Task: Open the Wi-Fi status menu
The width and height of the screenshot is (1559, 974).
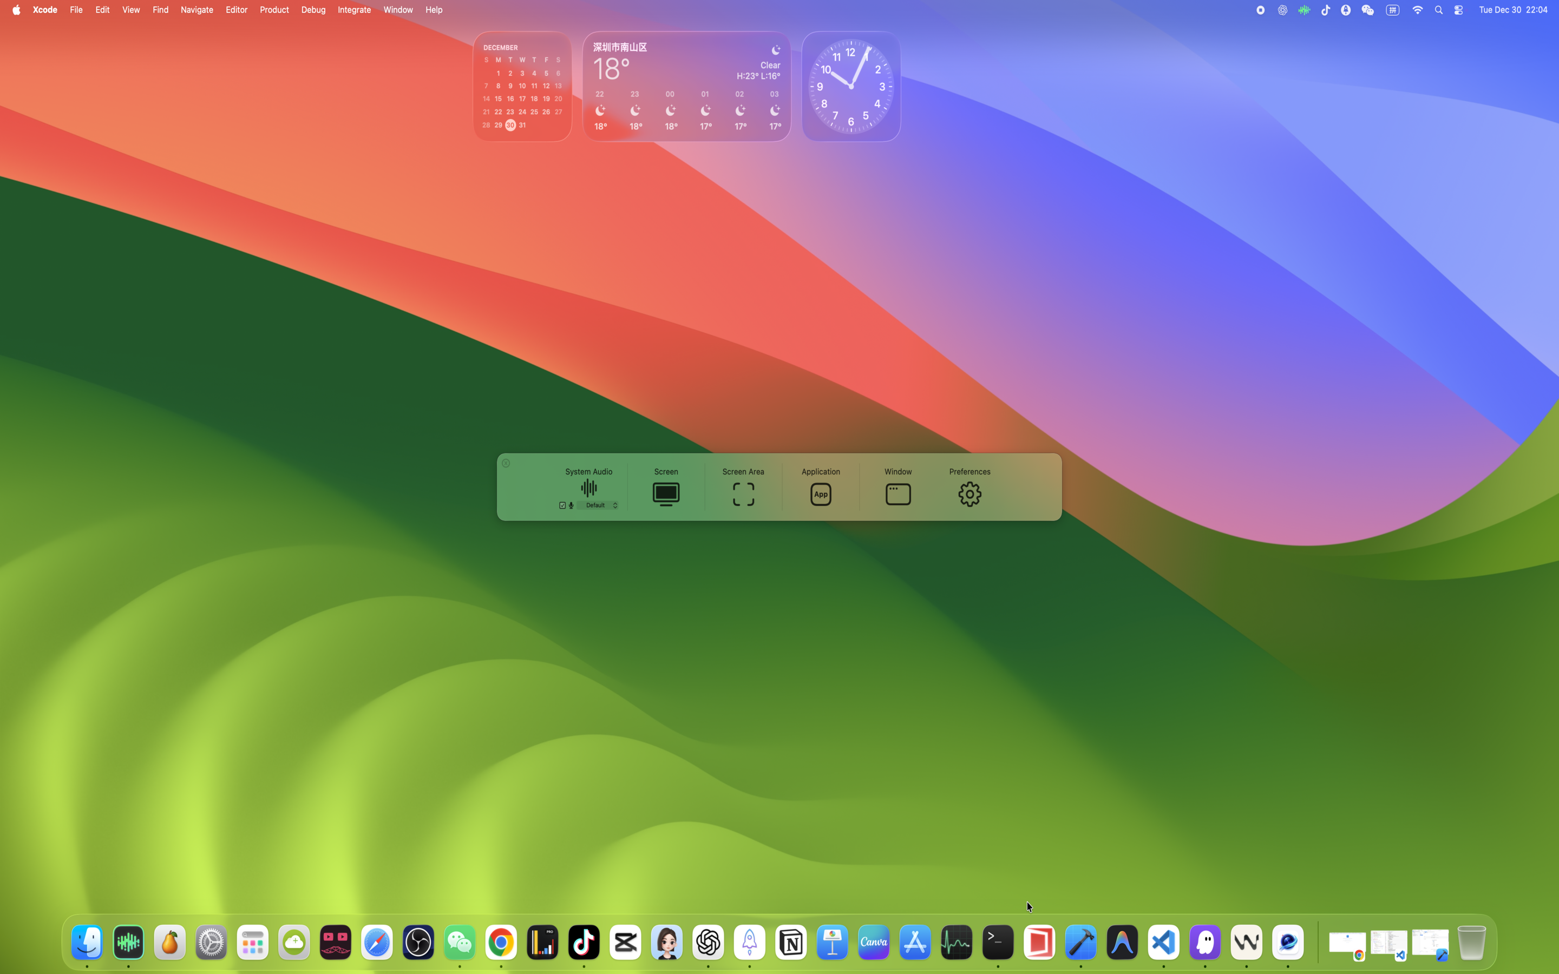Action: coord(1417,10)
